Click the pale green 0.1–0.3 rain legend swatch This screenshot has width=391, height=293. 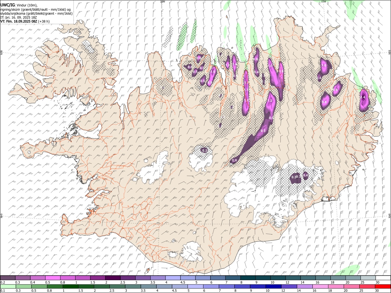point(8,286)
